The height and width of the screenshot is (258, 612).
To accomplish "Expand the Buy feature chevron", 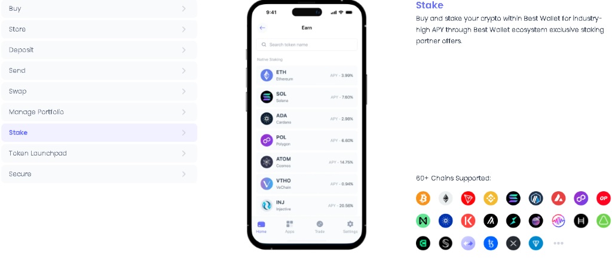I will click(x=183, y=8).
